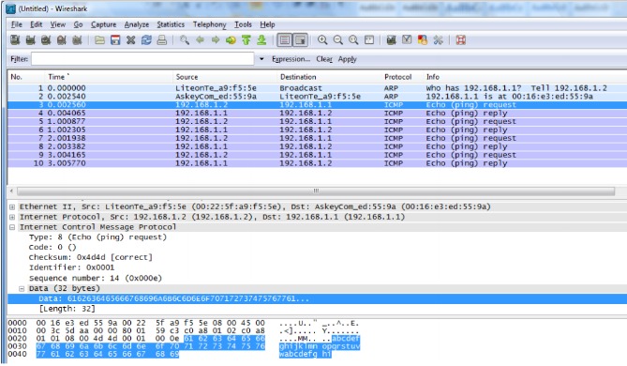Edit display filters toolbar icon

(x=407, y=40)
